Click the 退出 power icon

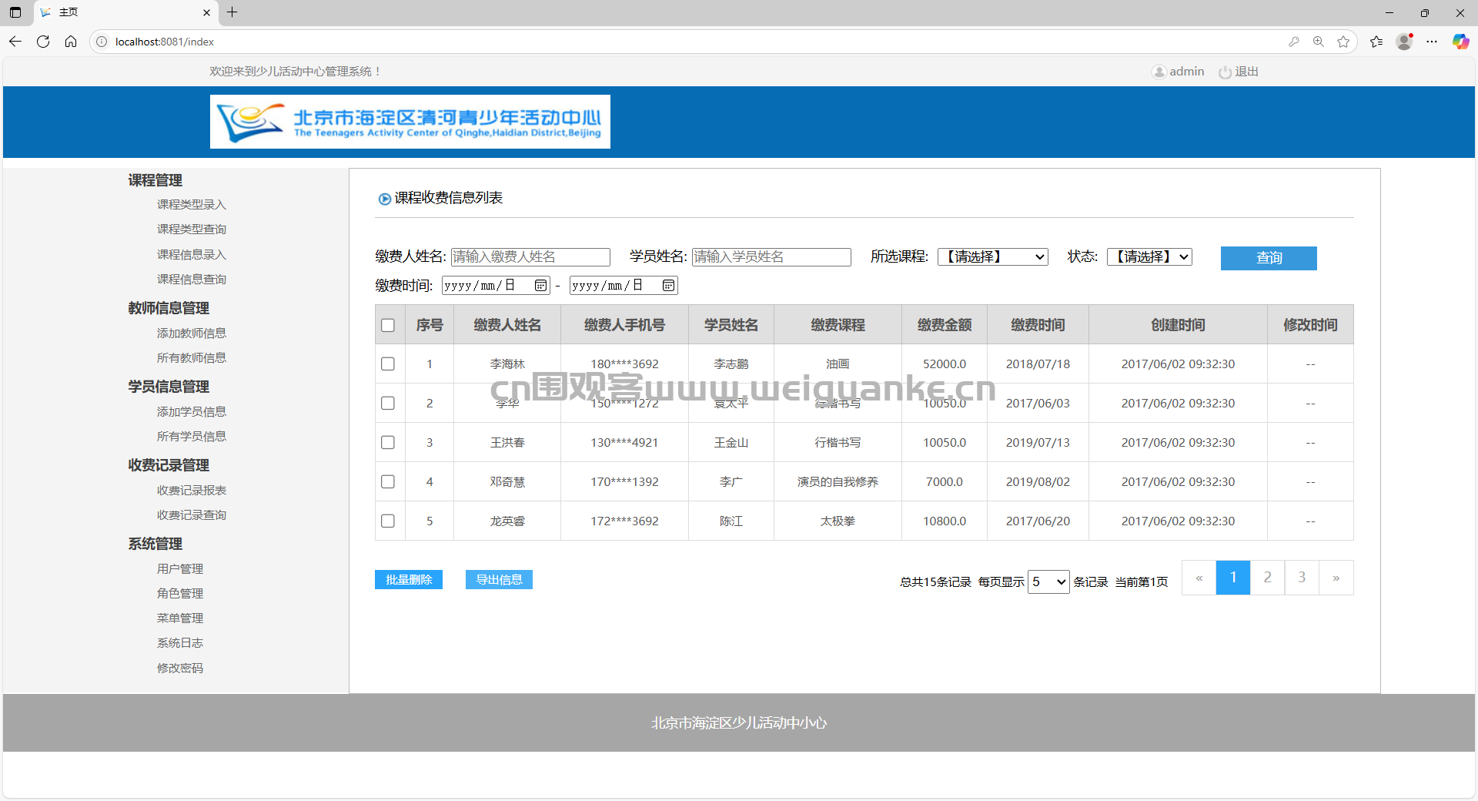1225,72
